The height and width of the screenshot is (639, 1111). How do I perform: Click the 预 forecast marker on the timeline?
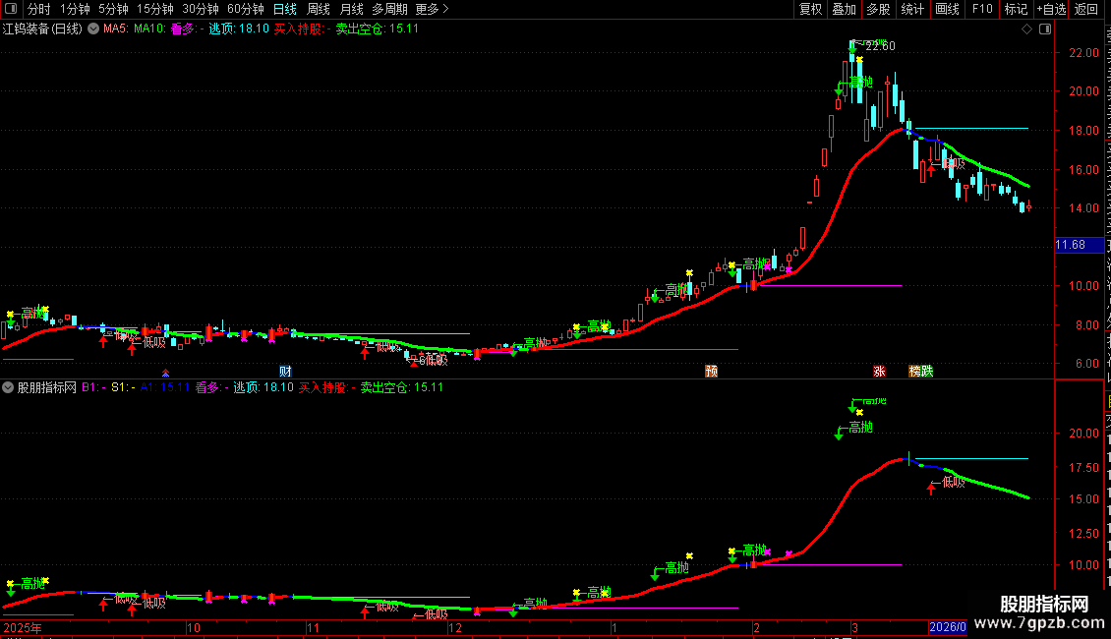click(x=712, y=372)
